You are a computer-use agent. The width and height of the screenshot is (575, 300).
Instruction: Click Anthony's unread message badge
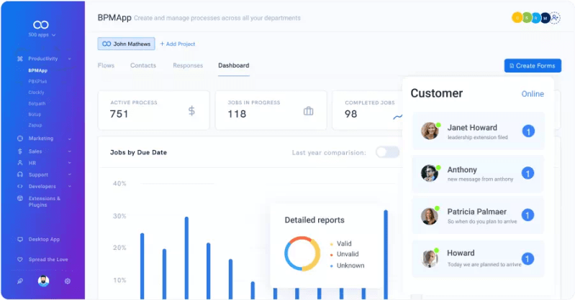click(528, 173)
